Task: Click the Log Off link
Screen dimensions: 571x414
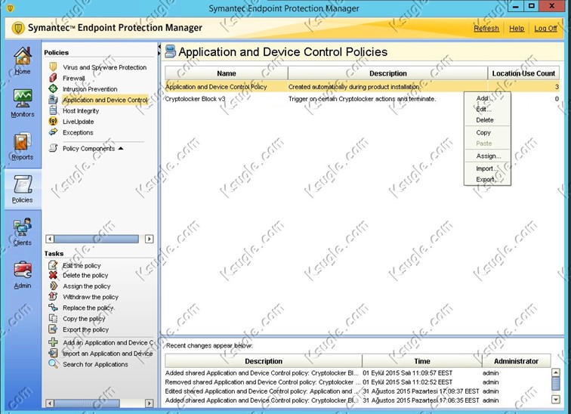Action: (x=545, y=28)
